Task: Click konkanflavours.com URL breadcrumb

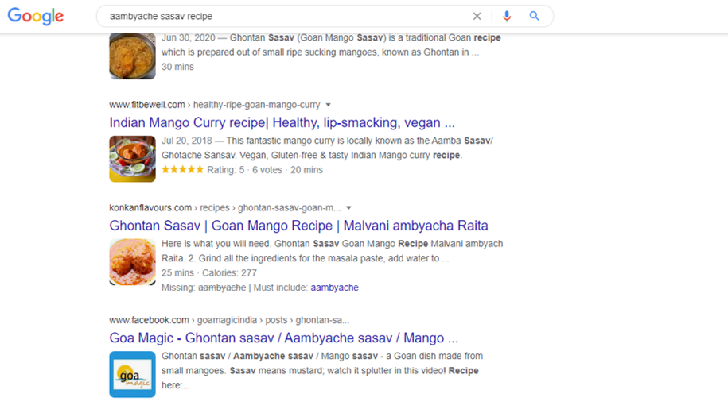Action: (x=224, y=207)
